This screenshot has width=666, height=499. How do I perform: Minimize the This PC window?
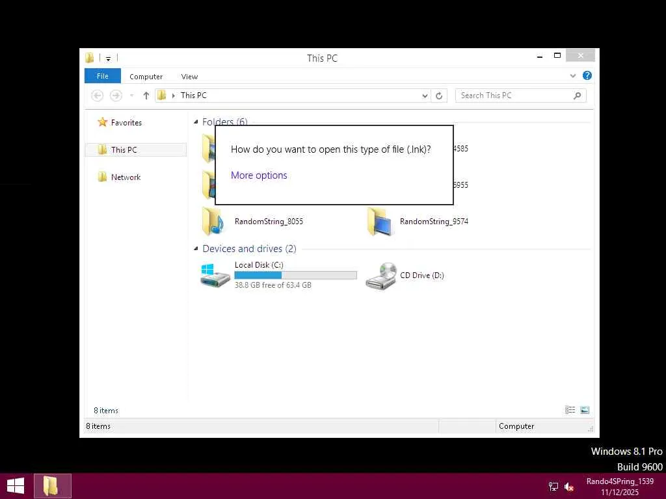[x=539, y=56]
